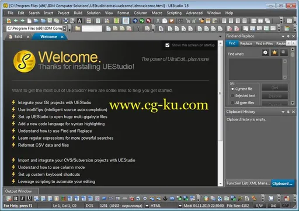Screen dimensions: 299x211
Task: Click the folder icon before the blank toolbar field
Action: tap(78, 29)
